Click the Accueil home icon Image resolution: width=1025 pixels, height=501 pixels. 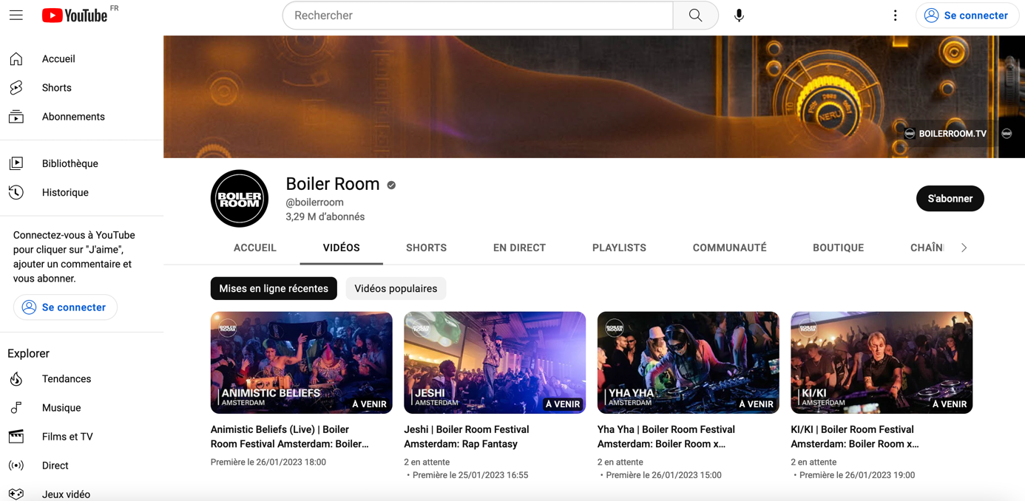[x=16, y=59]
